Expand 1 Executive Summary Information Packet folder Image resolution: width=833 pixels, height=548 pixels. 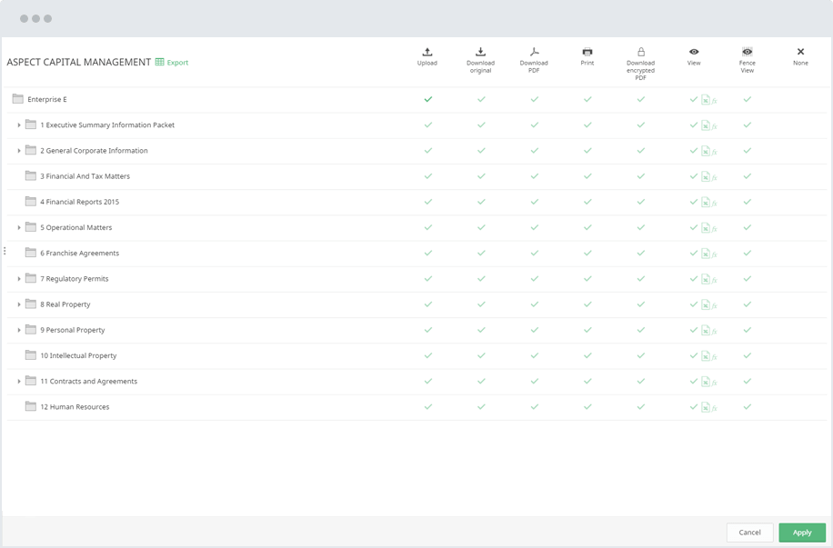coord(19,125)
